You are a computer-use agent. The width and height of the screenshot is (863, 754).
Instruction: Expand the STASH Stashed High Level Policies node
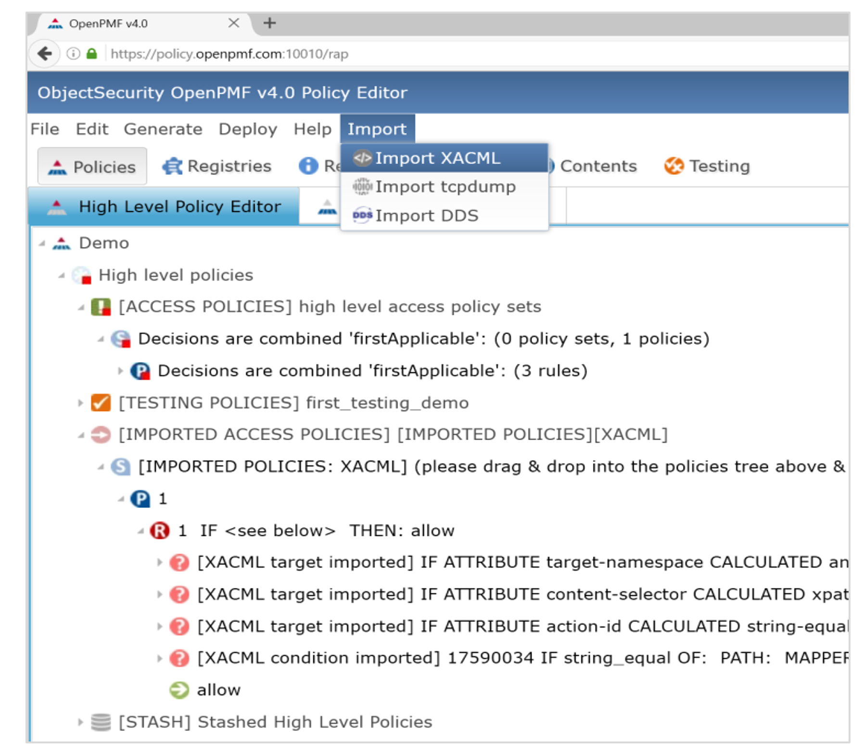pos(81,722)
